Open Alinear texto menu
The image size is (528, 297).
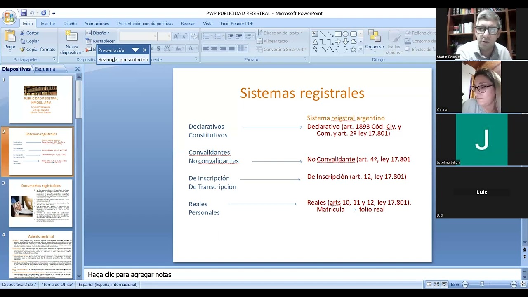click(273, 41)
